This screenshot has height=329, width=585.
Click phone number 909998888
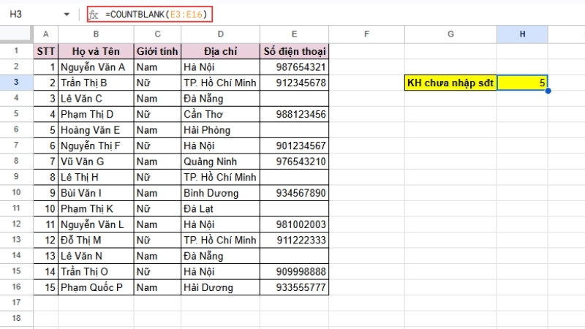(295, 271)
